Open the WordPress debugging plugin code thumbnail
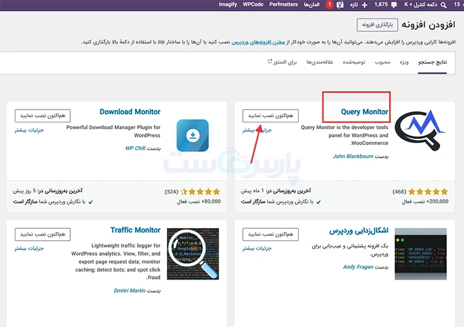This screenshot has height=327, width=464. click(x=420, y=254)
